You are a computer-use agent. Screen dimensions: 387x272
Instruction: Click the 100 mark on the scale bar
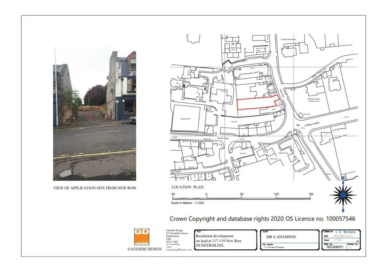click(276, 194)
